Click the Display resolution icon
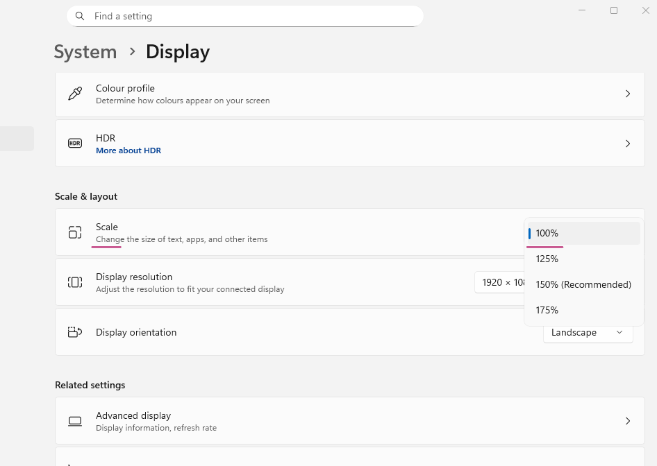Viewport: 657px width, 466px height. [75, 282]
